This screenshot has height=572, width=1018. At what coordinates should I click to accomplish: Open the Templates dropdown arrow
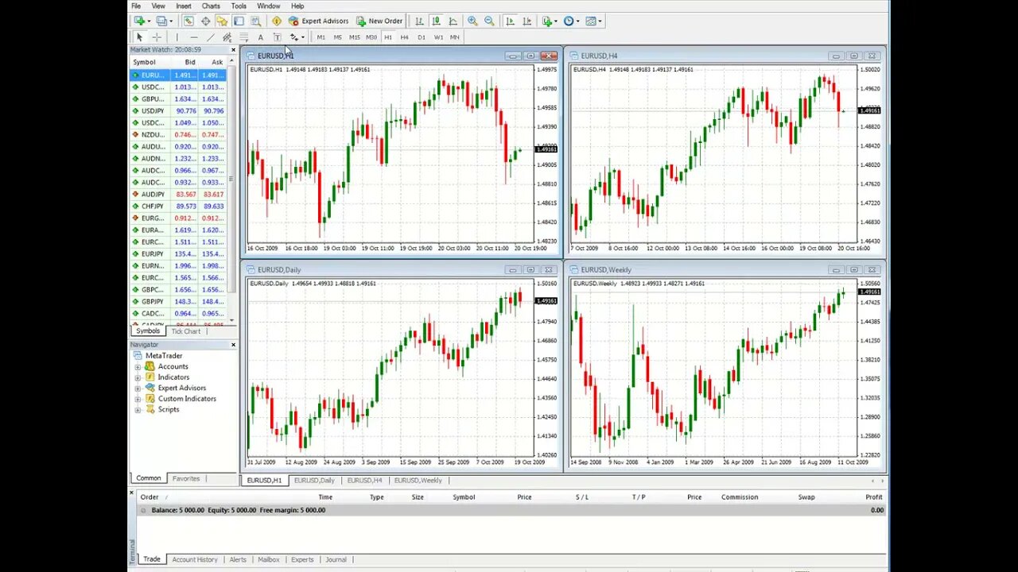(x=600, y=21)
